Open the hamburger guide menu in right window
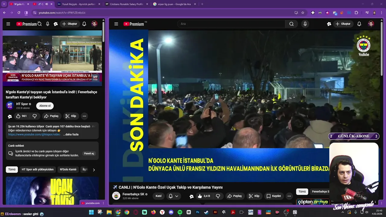386x217 pixels. click(116, 24)
